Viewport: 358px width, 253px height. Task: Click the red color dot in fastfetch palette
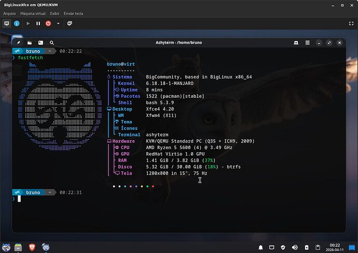point(153,187)
